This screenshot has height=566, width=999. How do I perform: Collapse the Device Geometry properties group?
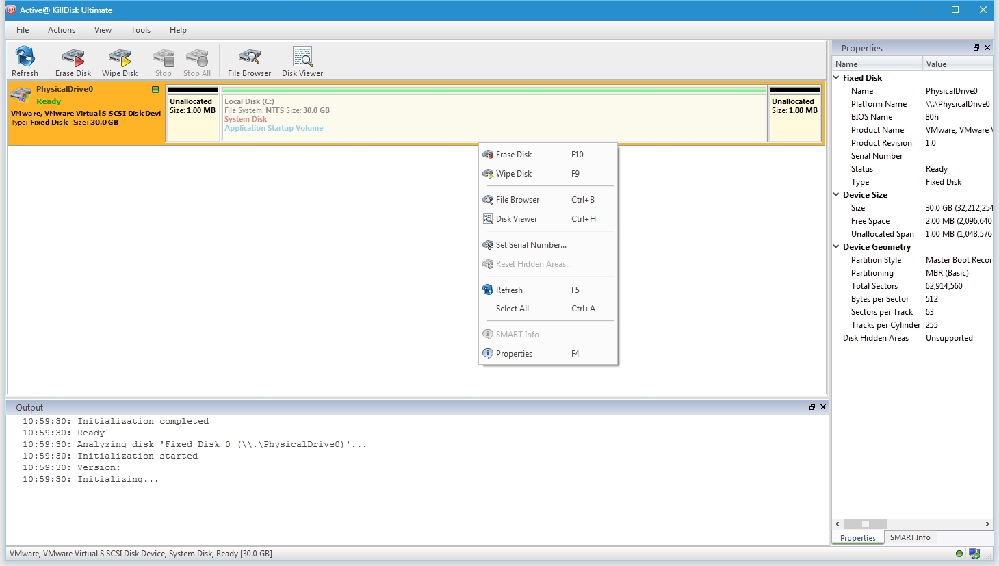click(x=836, y=247)
